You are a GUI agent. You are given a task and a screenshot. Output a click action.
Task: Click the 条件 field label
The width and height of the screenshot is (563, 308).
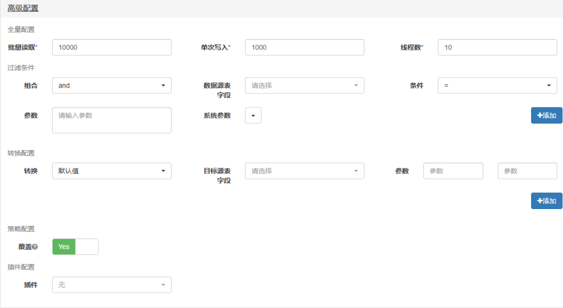coord(417,85)
